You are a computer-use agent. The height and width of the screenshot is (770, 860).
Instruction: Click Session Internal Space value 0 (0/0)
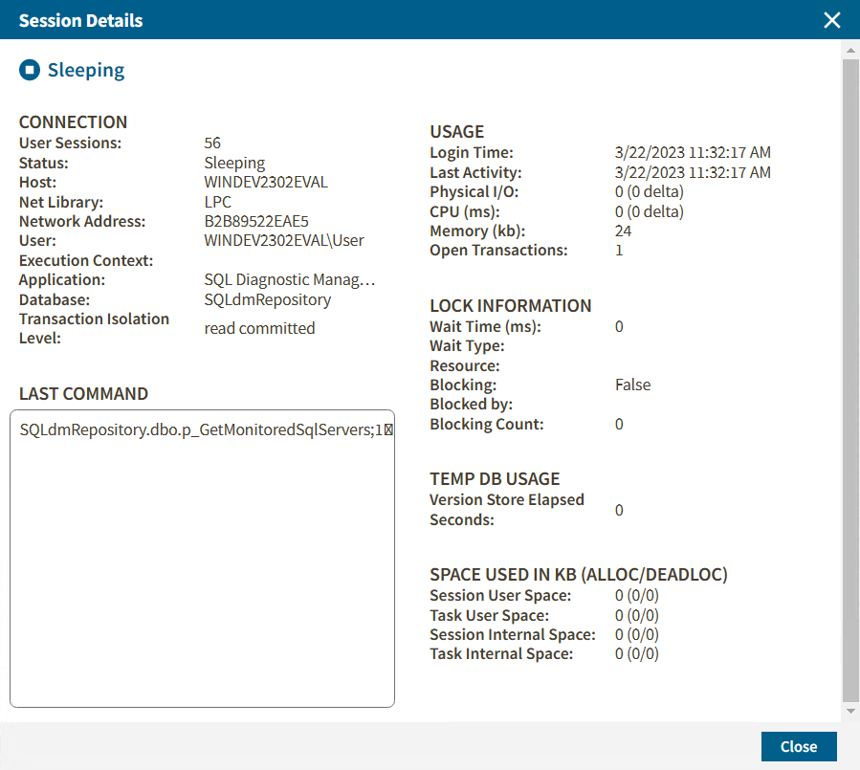coord(636,634)
